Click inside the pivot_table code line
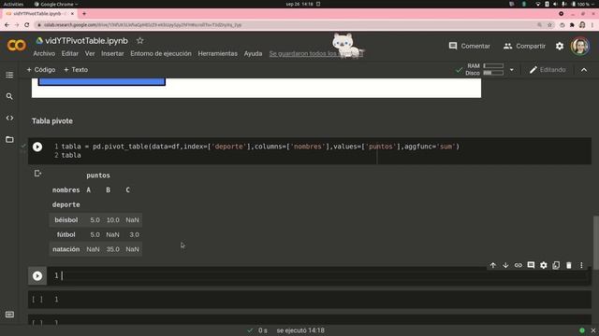Screen dimensions: 599x336 (x=260, y=147)
